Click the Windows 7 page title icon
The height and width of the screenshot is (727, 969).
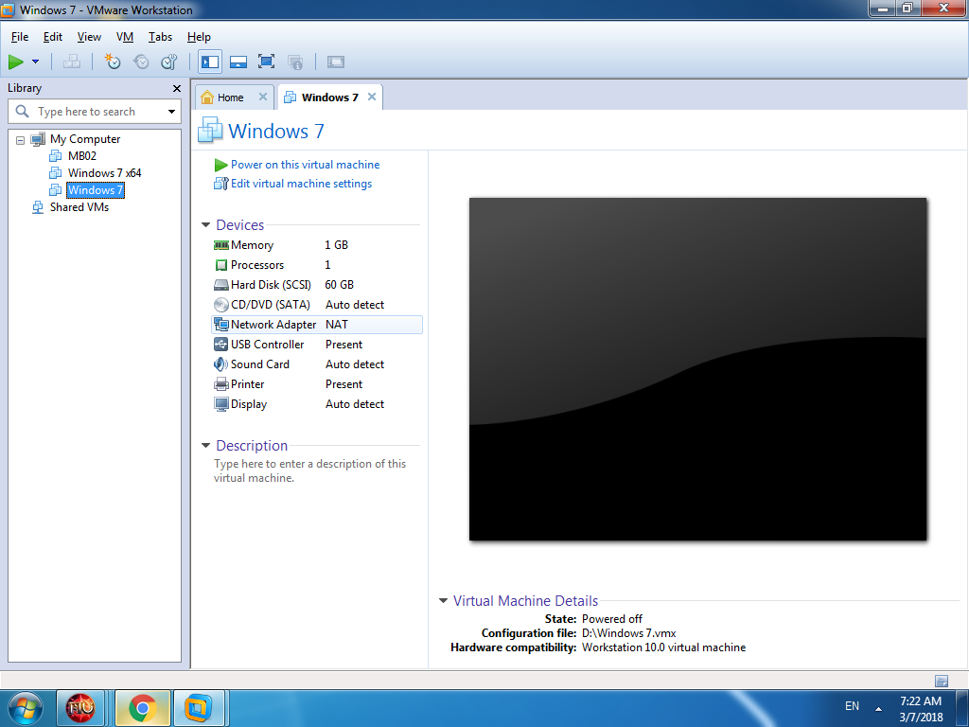[210, 131]
